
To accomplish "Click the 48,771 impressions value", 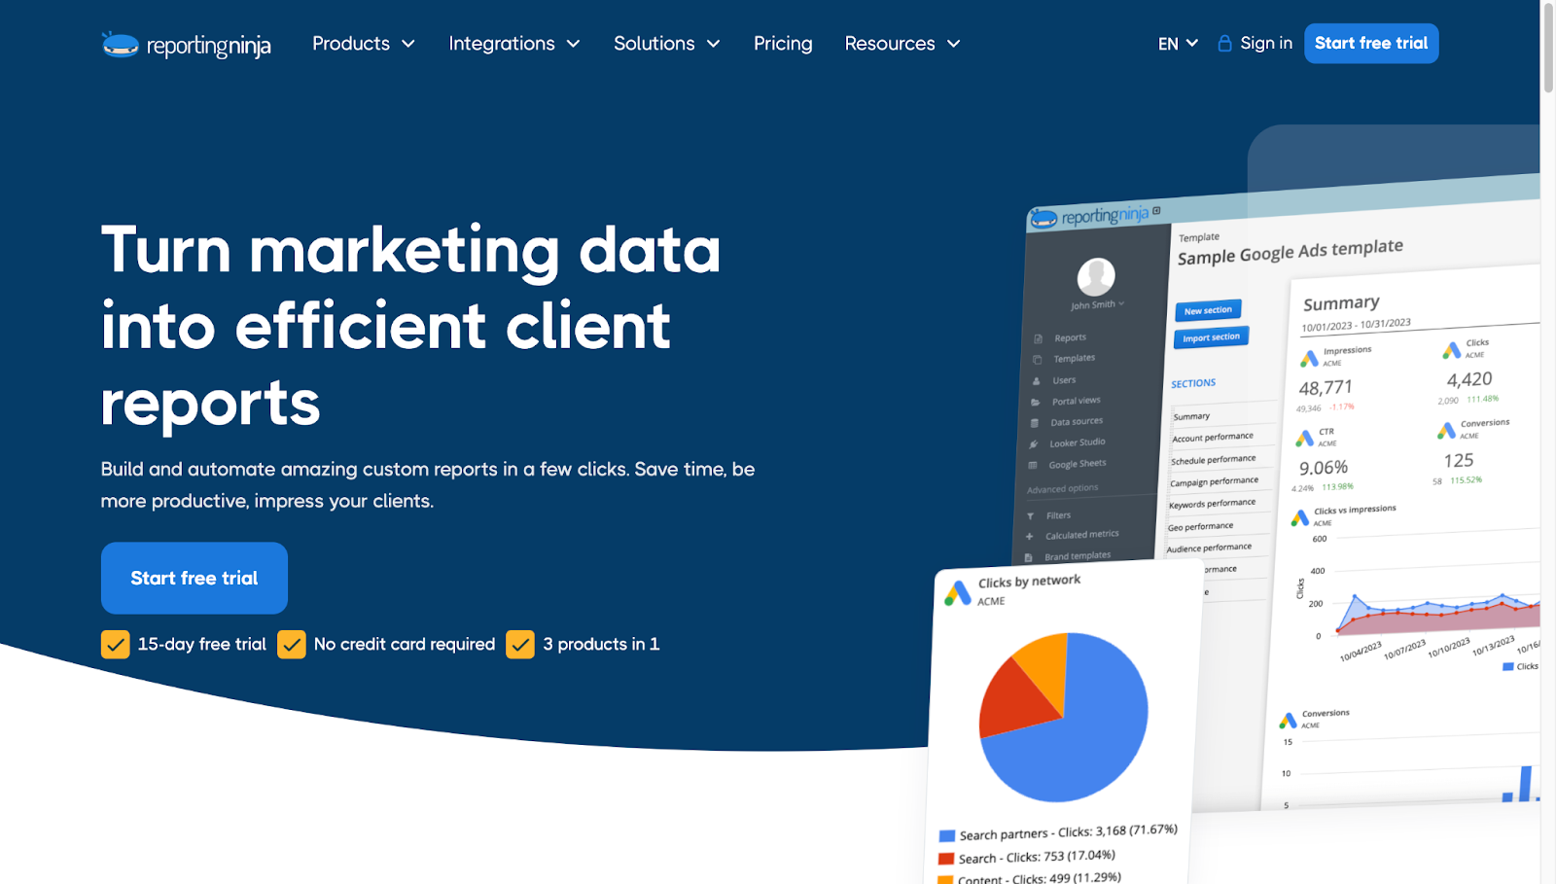I will 1326,387.
